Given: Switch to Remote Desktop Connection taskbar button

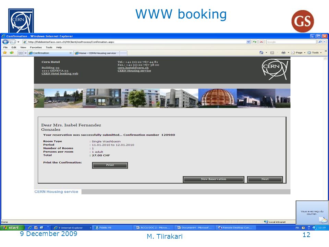Looking at the screenshot, I should tap(236, 228).
